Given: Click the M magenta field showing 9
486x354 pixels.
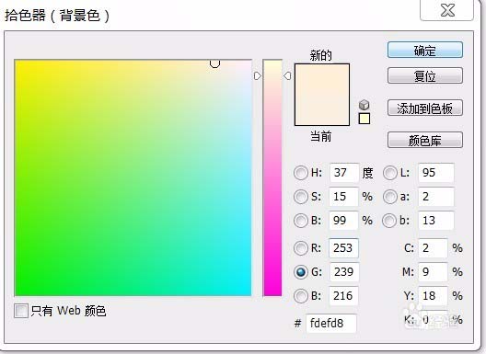Looking at the screenshot, I should click(434, 272).
